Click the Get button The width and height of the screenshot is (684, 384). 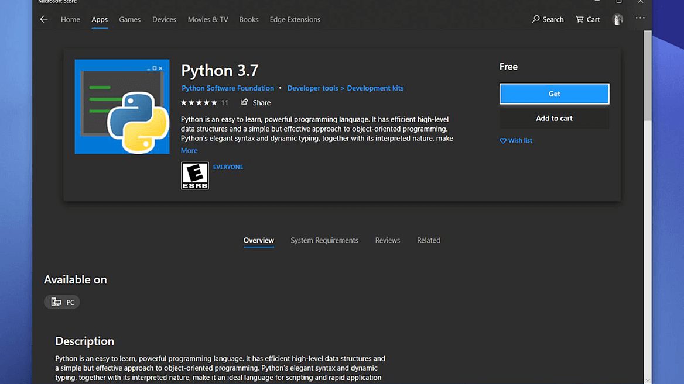point(554,94)
